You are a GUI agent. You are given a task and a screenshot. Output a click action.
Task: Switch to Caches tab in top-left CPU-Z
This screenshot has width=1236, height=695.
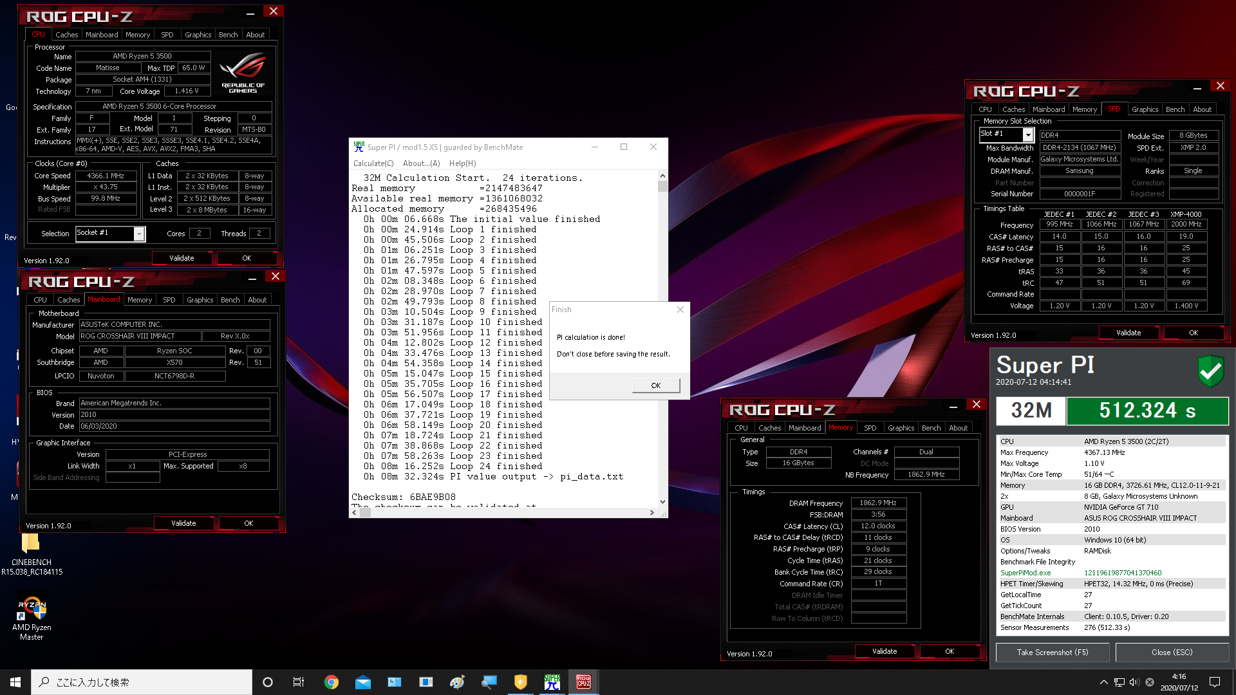click(66, 35)
